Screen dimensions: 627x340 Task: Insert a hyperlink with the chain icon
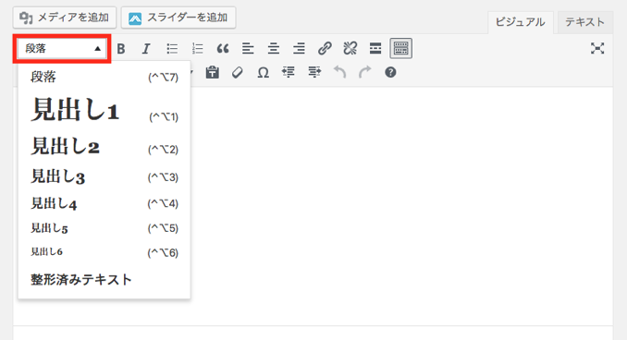coord(325,49)
